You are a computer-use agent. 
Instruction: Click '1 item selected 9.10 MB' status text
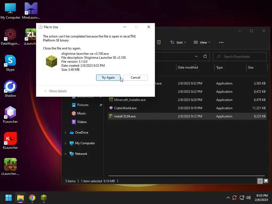coord(98,181)
